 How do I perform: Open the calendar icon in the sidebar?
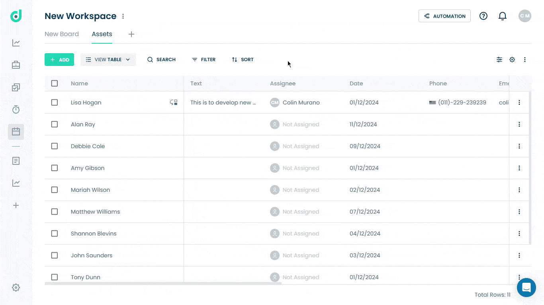pyautogui.click(x=16, y=131)
